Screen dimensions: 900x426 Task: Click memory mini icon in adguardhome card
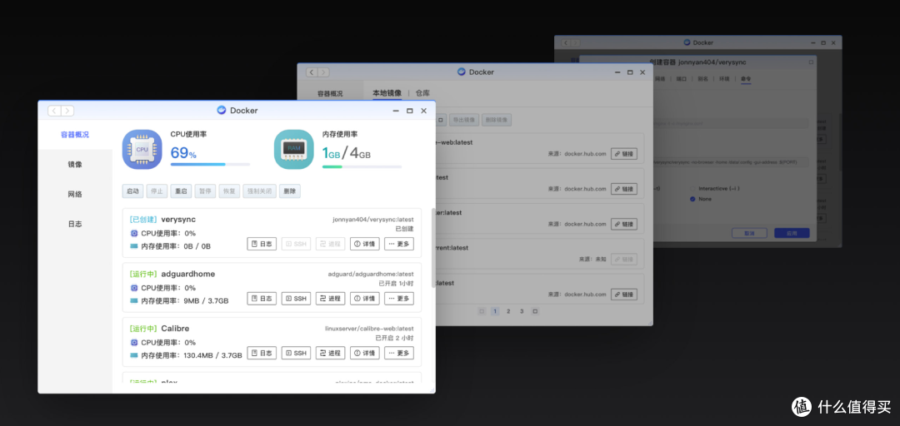tap(133, 300)
